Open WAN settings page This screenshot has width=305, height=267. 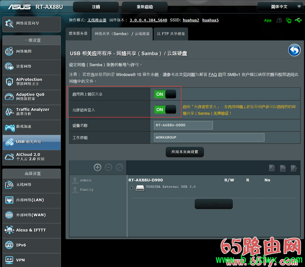(31, 215)
